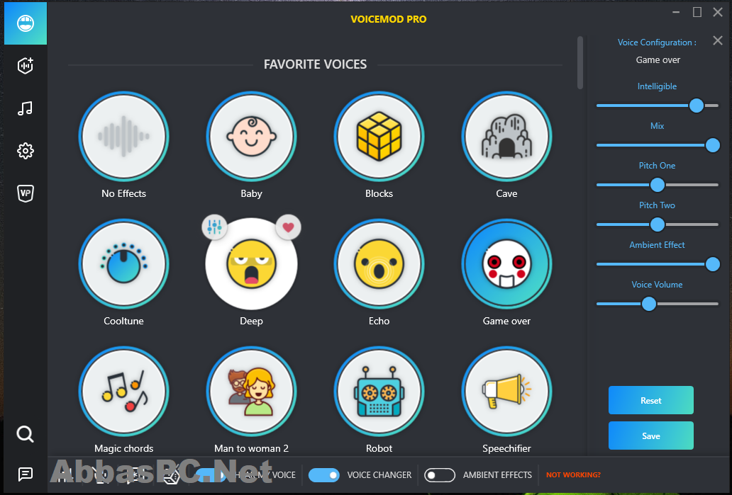
Task: Pick the Cave voice effect
Action: tap(506, 137)
